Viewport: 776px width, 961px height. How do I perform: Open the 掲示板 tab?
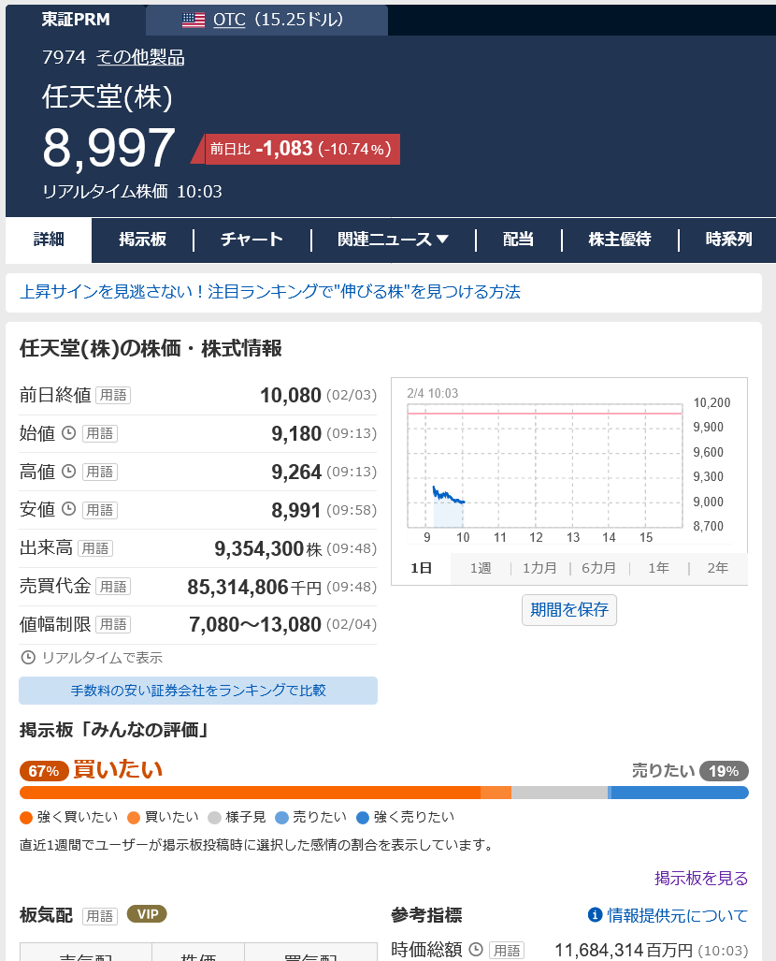142,240
